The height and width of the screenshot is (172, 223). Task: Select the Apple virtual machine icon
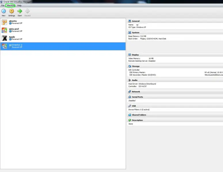click(x=4, y=38)
